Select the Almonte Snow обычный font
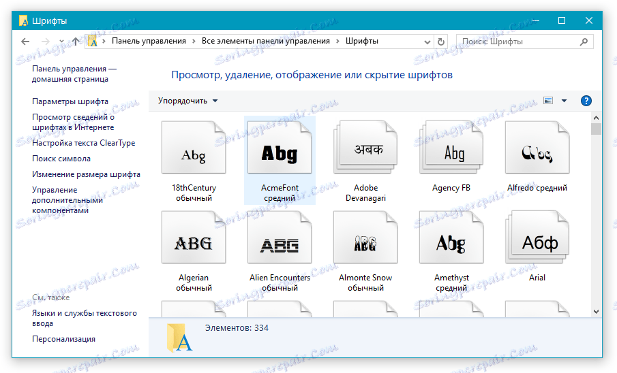 click(x=365, y=250)
